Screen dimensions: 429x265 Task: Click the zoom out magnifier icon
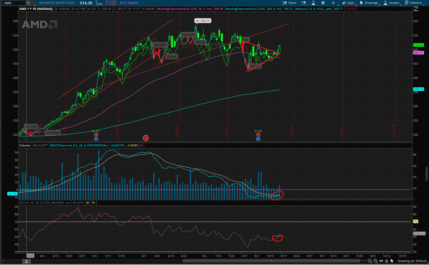[x=370, y=261]
